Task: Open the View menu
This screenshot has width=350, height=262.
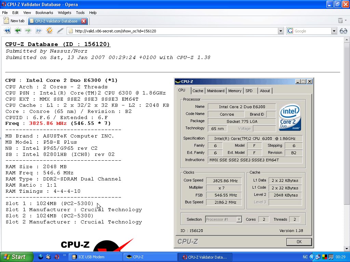Action: tap(27, 13)
